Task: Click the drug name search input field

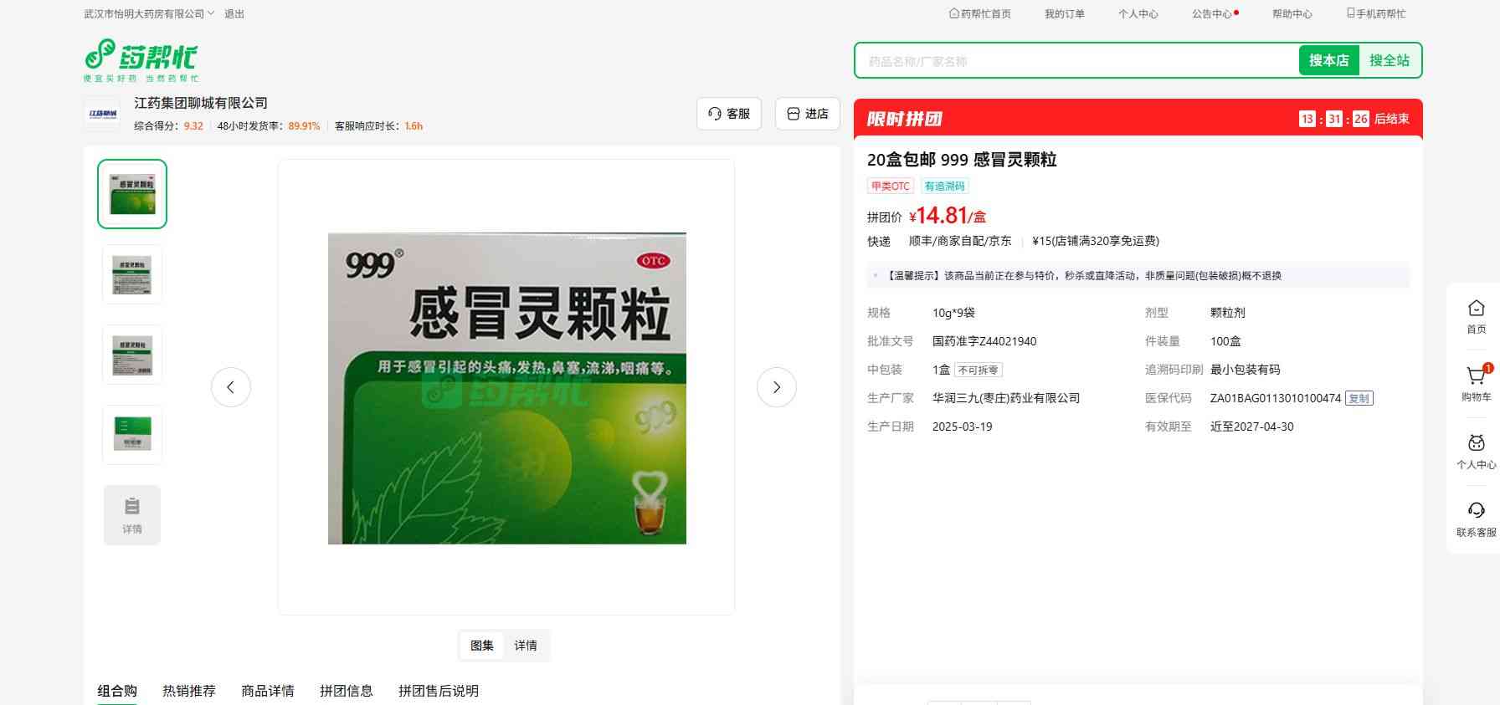Action: pyautogui.click(x=1076, y=61)
